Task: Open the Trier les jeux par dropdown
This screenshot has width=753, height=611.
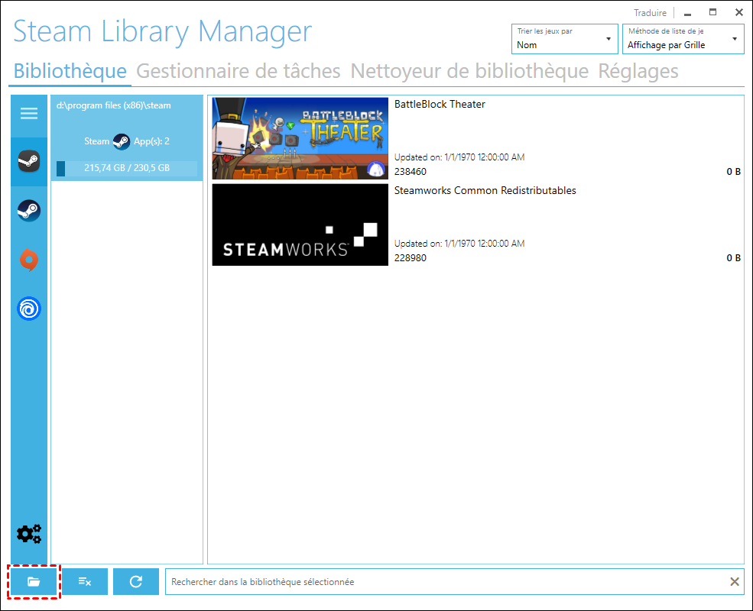Action: point(565,39)
